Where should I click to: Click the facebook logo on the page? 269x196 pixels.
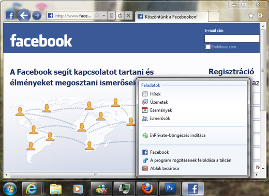point(41,40)
